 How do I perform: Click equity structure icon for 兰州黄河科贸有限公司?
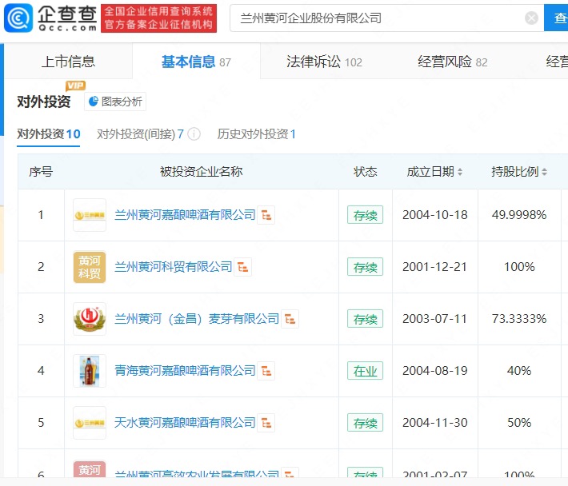pos(242,267)
